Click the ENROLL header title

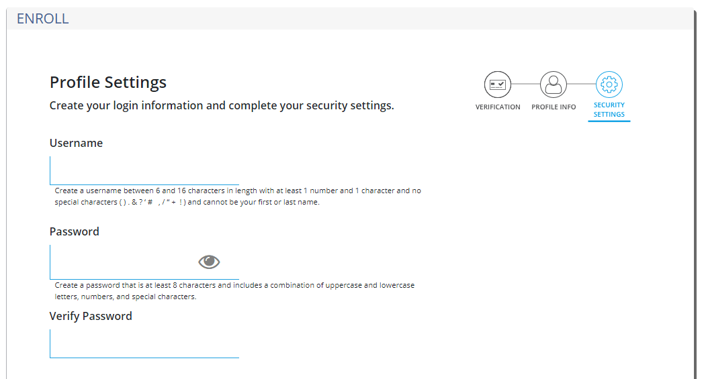tap(43, 18)
